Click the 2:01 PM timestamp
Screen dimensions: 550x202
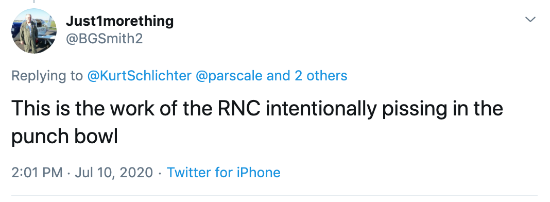click(x=37, y=173)
